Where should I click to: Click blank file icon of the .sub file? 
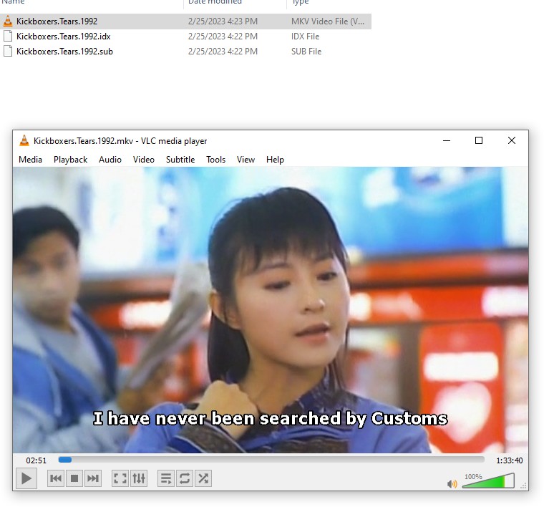8,51
